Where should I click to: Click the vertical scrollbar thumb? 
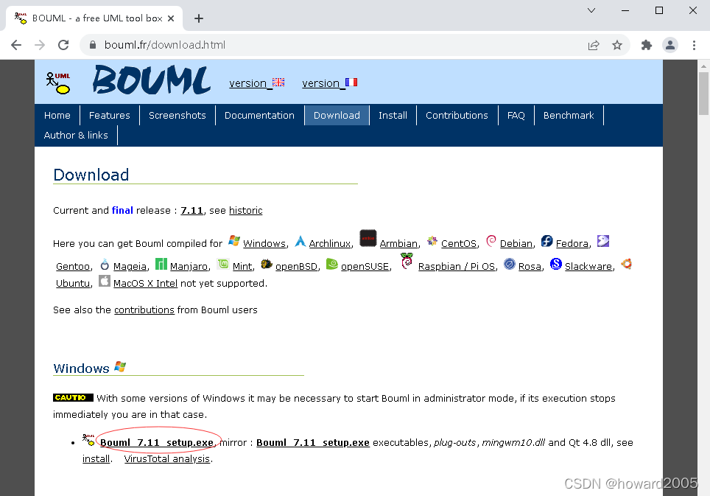703,93
